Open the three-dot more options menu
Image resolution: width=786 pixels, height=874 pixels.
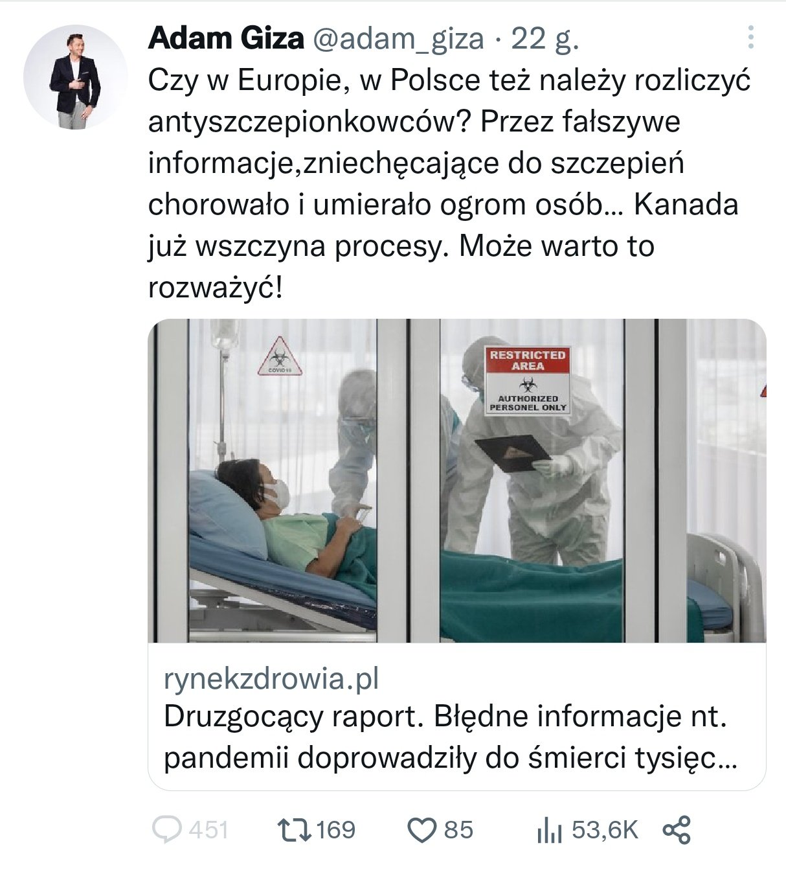pos(750,38)
